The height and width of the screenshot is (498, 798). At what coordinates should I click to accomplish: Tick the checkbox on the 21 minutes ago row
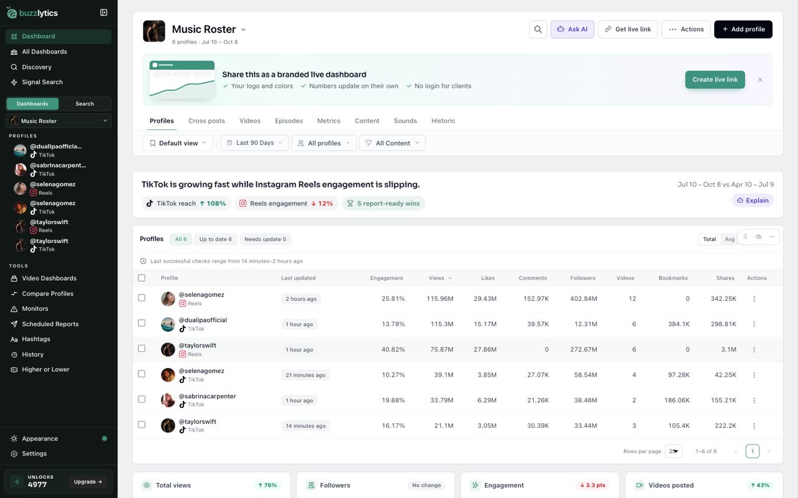142,374
